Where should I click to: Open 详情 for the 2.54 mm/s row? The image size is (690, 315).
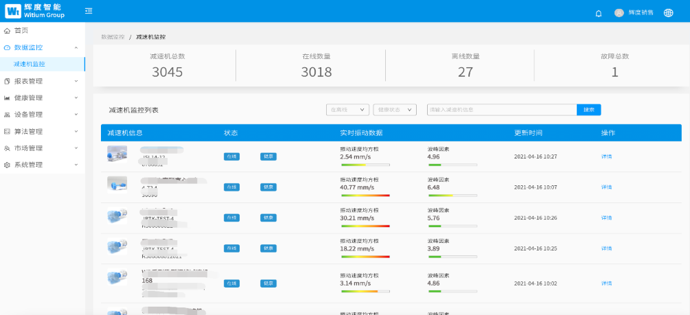[x=606, y=156]
